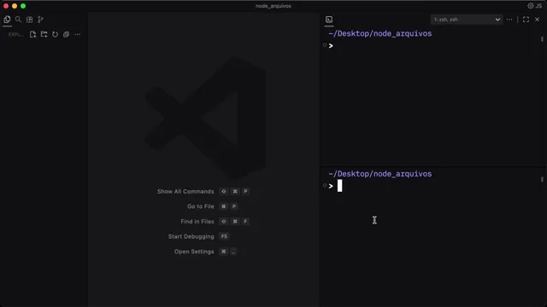Open Explorer more actions ellipsis
The height and width of the screenshot is (307, 547).
tap(78, 34)
